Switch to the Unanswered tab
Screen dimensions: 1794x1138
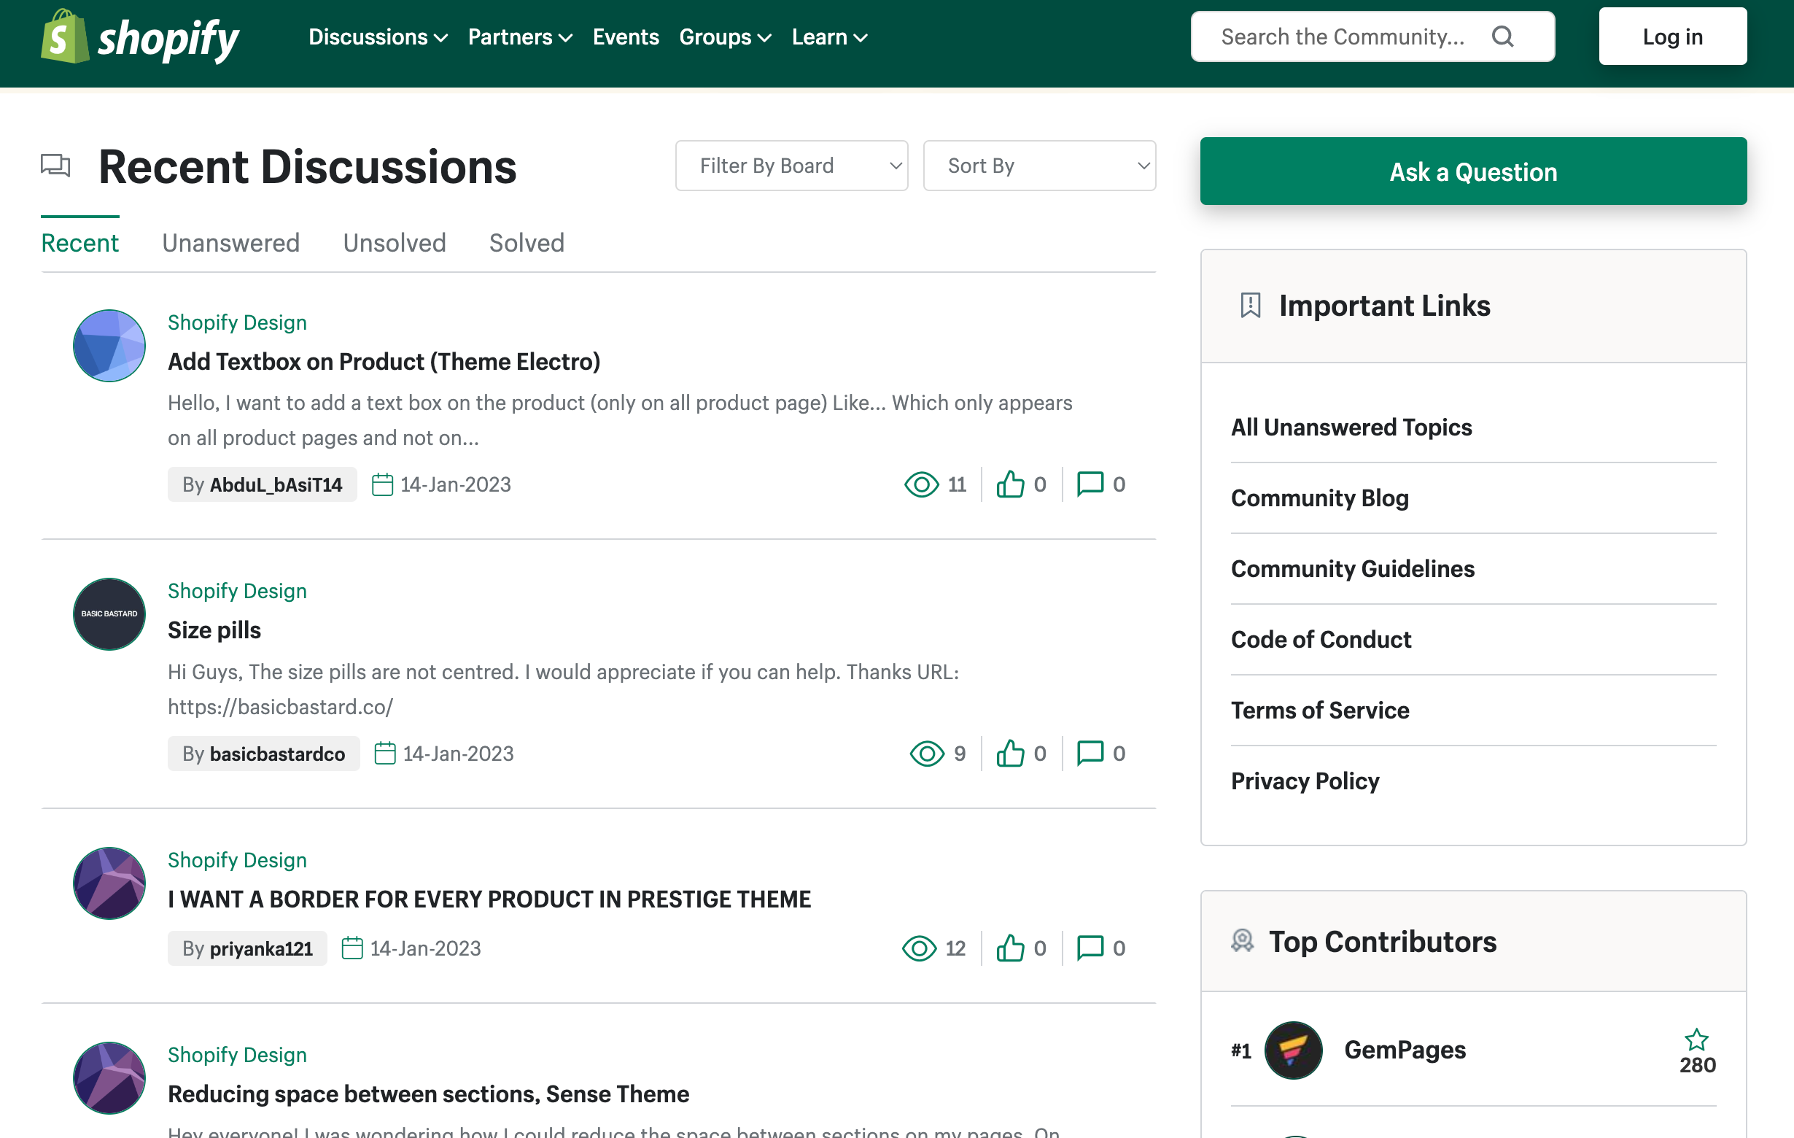click(231, 242)
